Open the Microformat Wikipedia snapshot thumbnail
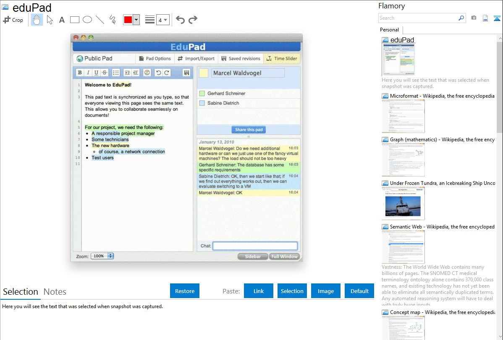Image resolution: width=503 pixels, height=340 pixels. click(403, 116)
